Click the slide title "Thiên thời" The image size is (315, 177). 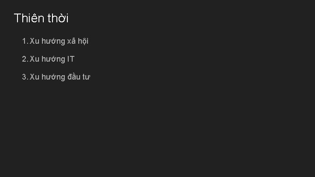click(41, 19)
